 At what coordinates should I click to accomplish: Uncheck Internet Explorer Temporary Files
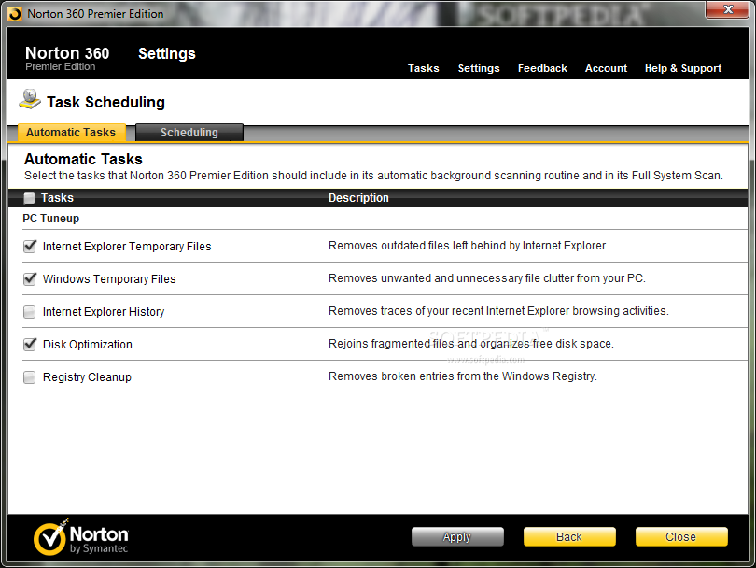[30, 246]
